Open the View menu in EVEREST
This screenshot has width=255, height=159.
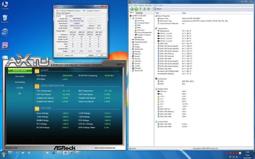point(135,5)
